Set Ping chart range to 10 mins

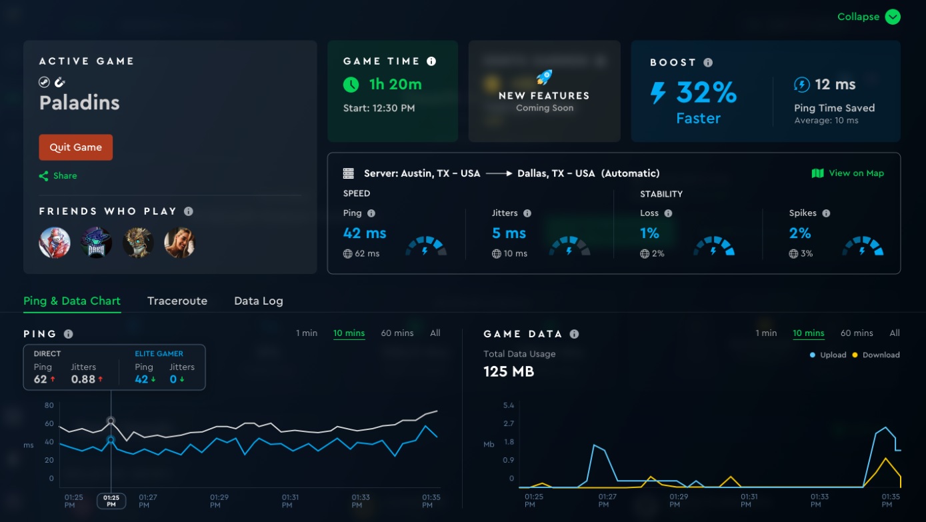tap(349, 333)
